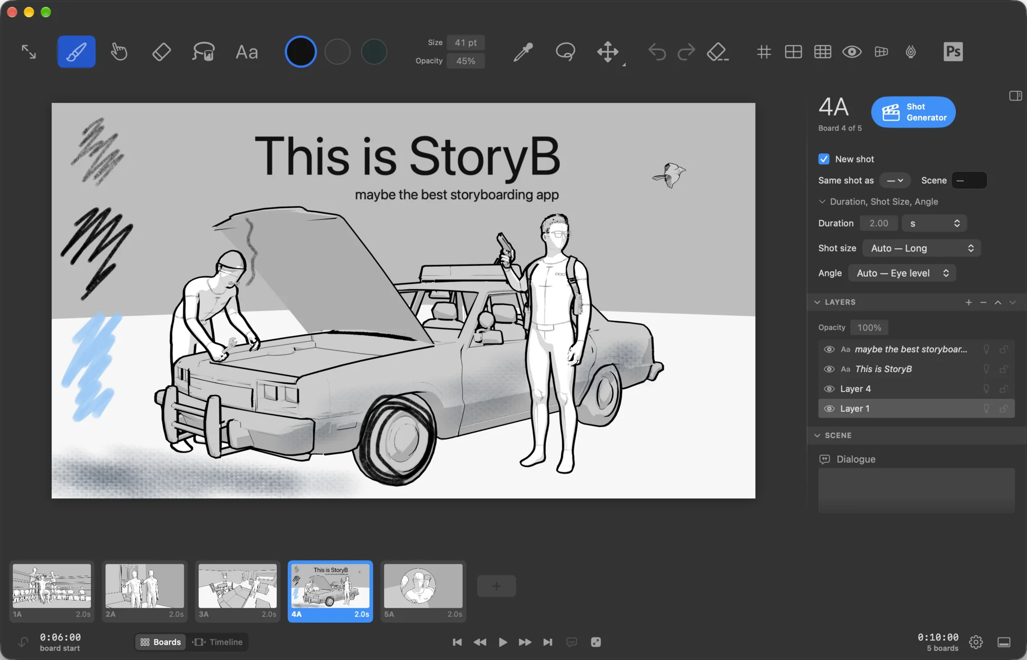Open the Same shot as dropdown
The width and height of the screenshot is (1027, 660).
(x=895, y=181)
